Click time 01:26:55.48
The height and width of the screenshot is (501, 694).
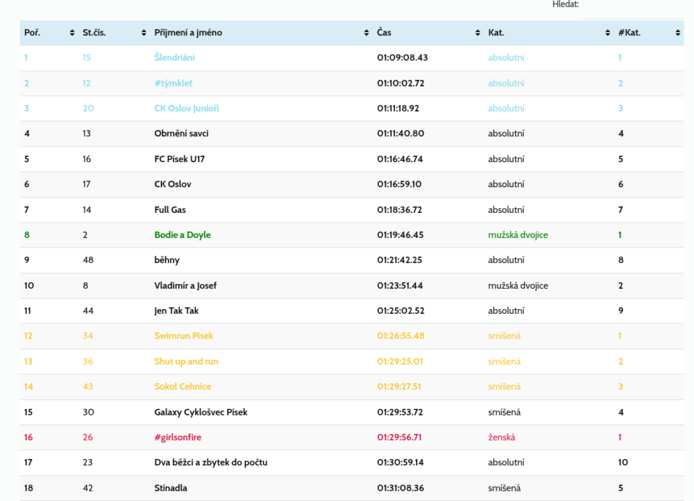(x=401, y=336)
